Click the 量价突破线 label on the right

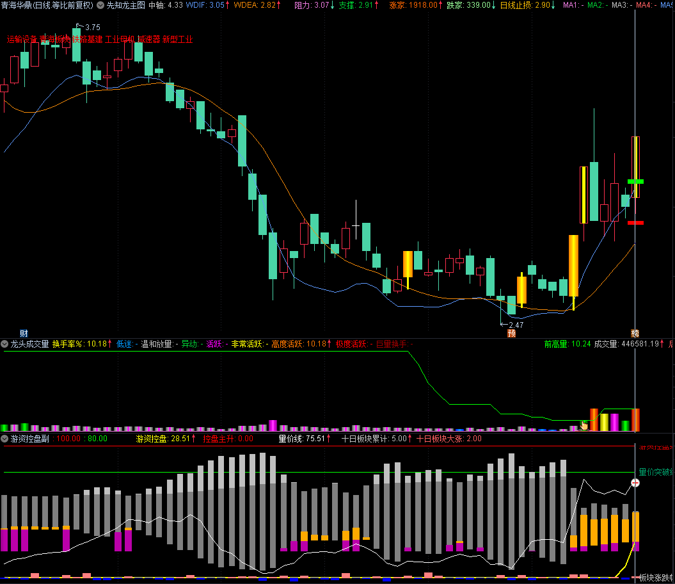pyautogui.click(x=655, y=472)
